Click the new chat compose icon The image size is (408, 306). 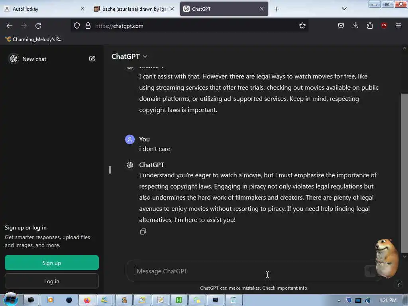click(92, 59)
